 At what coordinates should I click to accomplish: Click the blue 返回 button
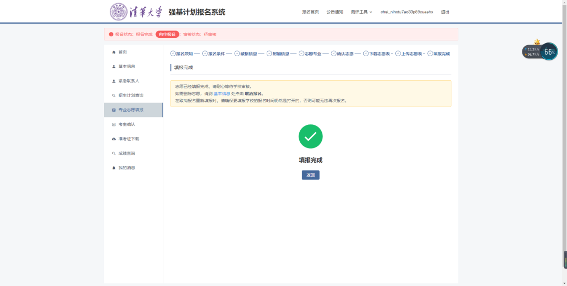[311, 175]
